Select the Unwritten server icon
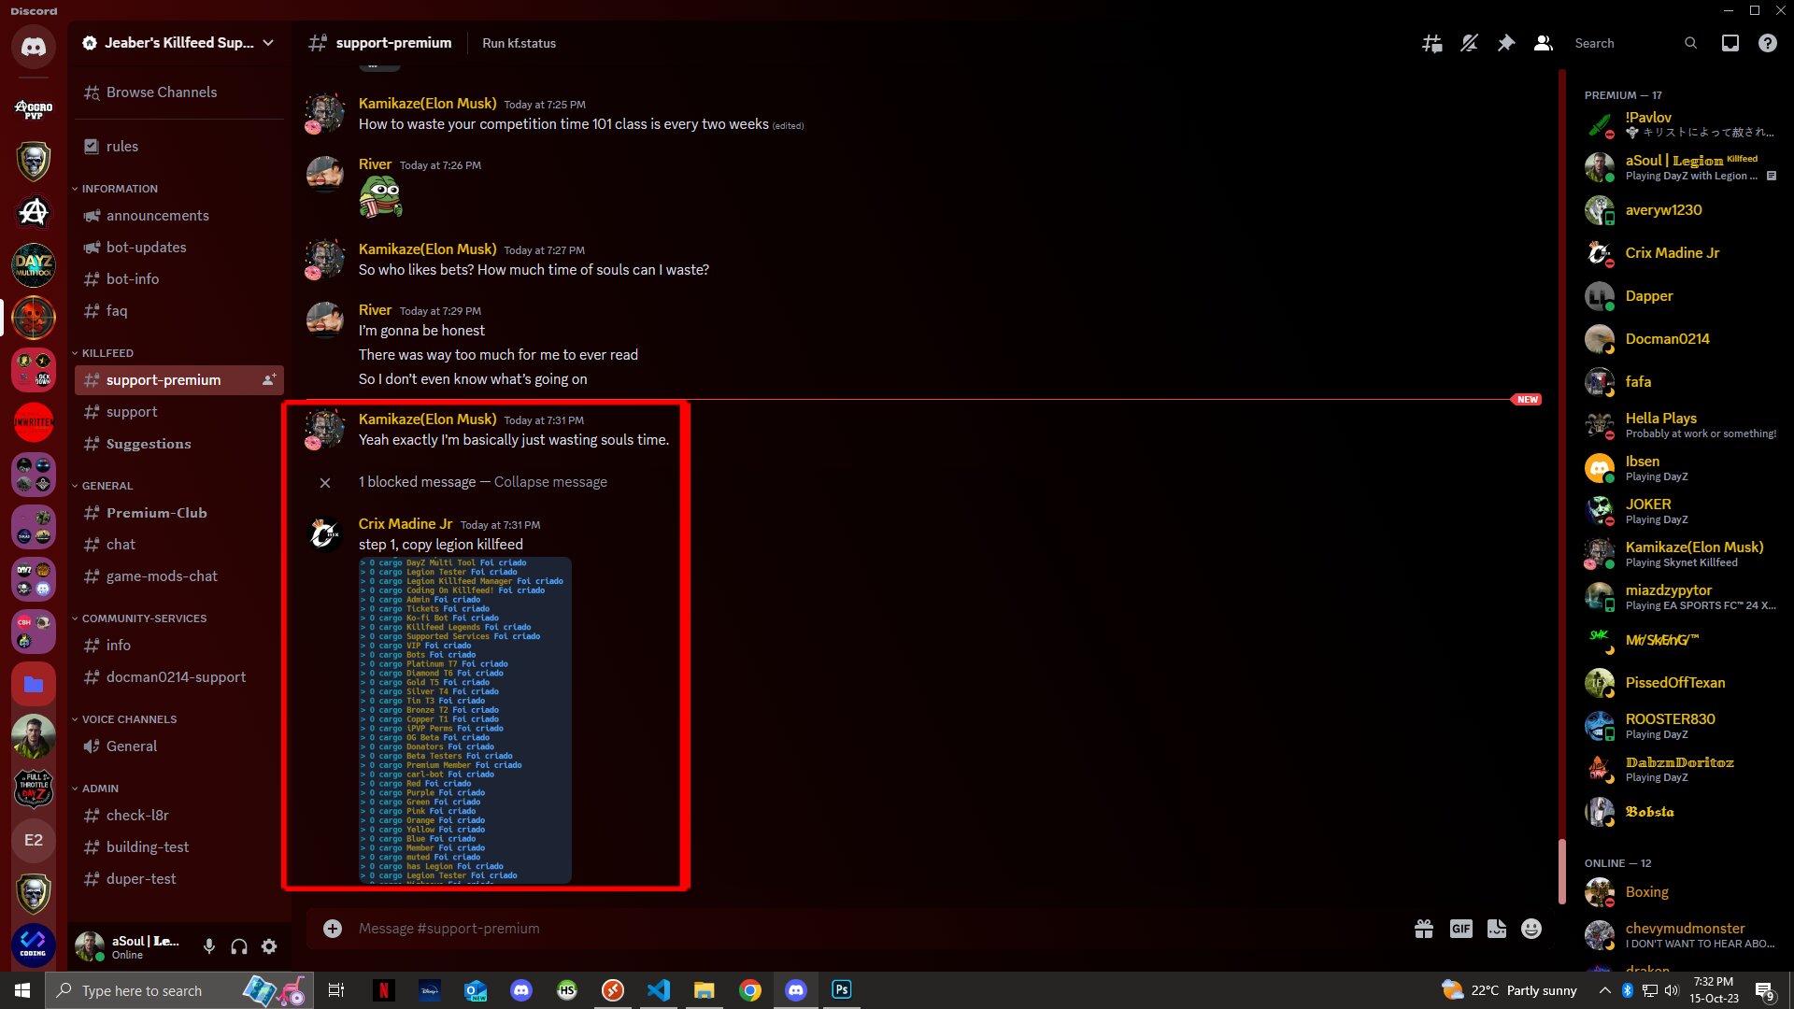 tap(34, 423)
